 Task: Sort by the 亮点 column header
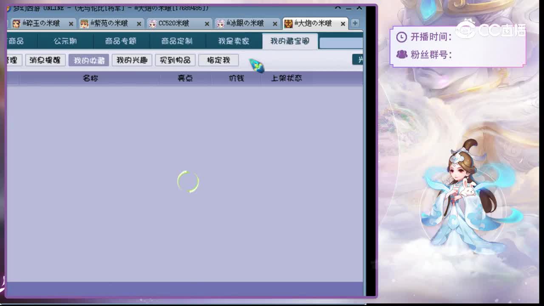click(x=185, y=78)
